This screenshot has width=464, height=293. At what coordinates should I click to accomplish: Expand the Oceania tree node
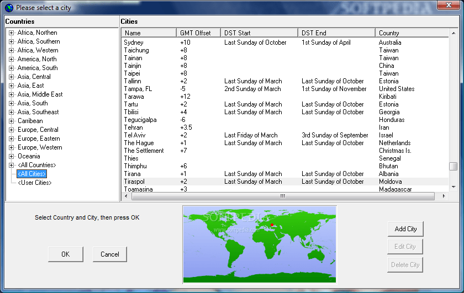11,156
